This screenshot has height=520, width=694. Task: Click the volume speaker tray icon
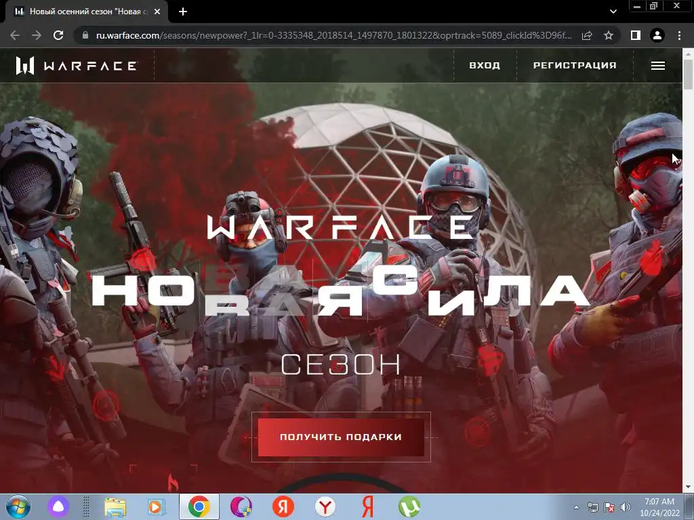point(626,507)
